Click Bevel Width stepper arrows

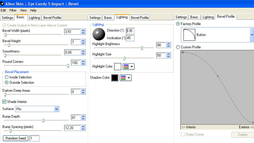tap(83, 32)
